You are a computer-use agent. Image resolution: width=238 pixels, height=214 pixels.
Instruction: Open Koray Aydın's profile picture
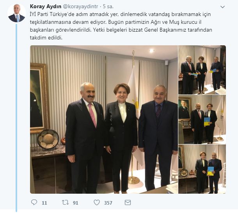click(16, 13)
